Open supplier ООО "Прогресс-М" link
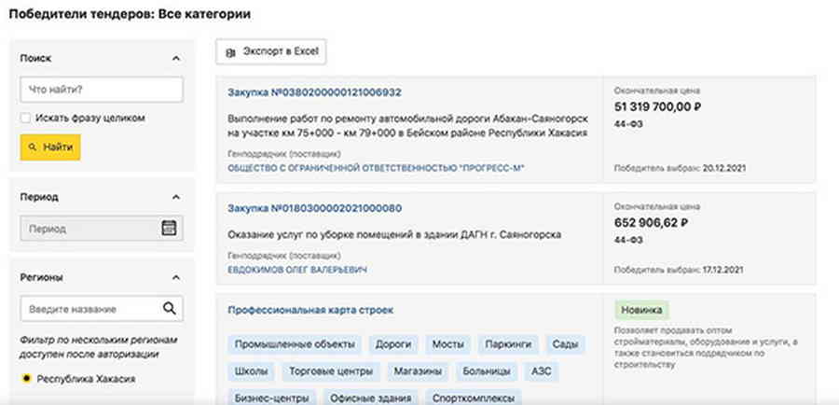This screenshot has height=405, width=839. click(377, 168)
